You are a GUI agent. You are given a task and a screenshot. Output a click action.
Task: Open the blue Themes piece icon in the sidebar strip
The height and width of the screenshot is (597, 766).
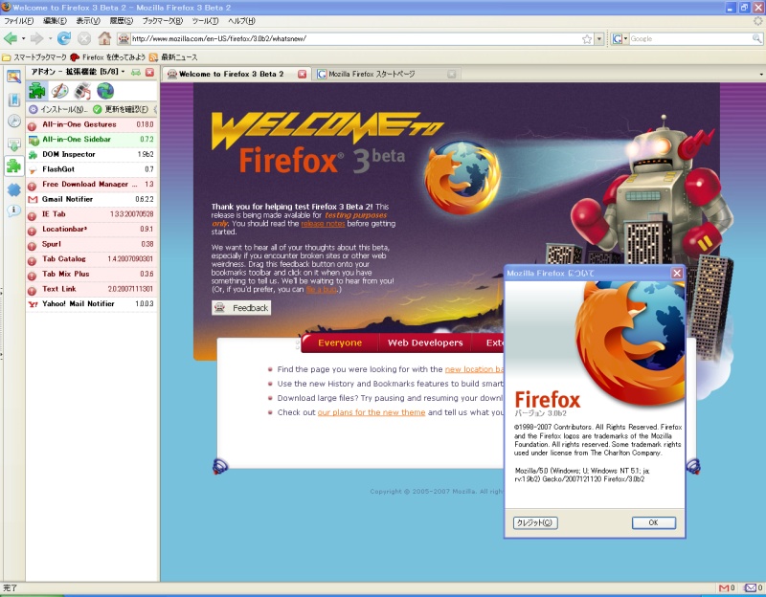[13, 189]
